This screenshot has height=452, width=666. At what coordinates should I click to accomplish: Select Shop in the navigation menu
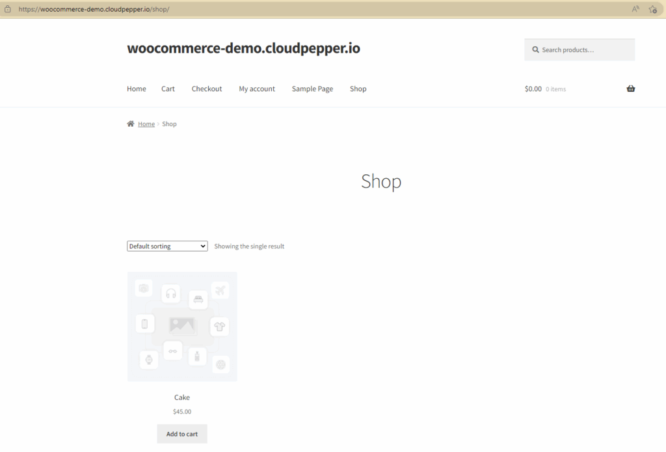click(358, 88)
